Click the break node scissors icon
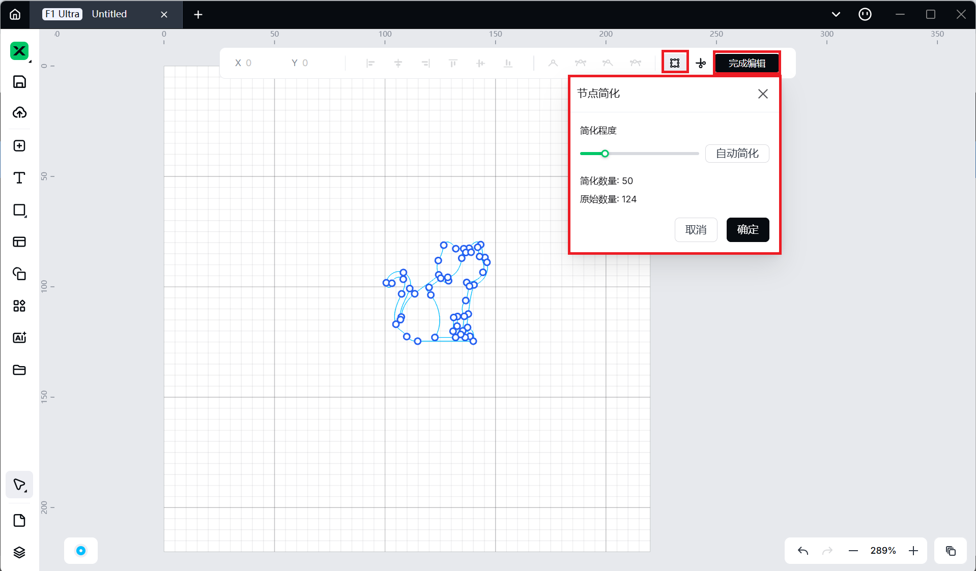 point(701,63)
